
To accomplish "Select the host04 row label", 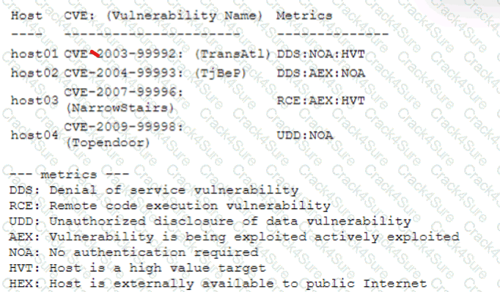I will click(x=34, y=135).
